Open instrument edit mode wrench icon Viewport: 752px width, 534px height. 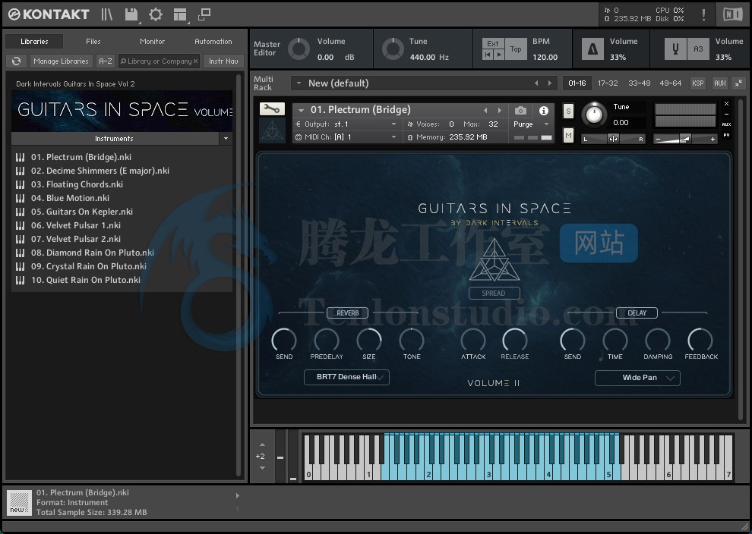(x=272, y=109)
